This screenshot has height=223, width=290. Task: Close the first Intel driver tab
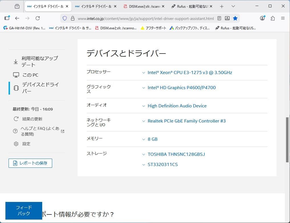(67, 6)
